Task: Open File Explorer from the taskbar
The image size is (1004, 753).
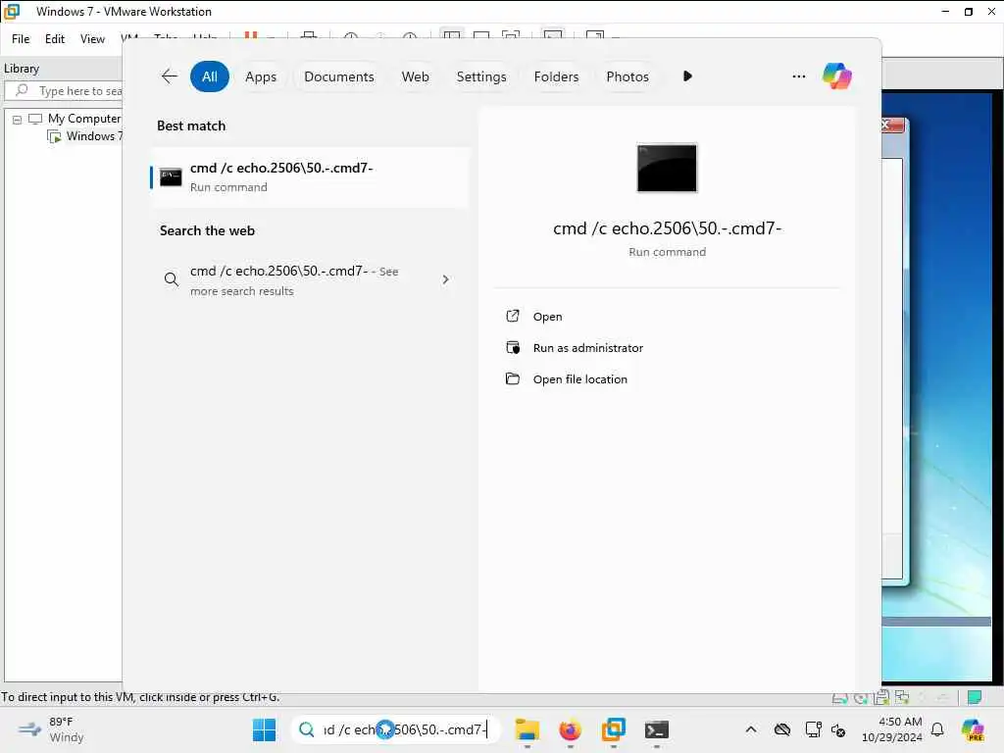Action: point(527,729)
